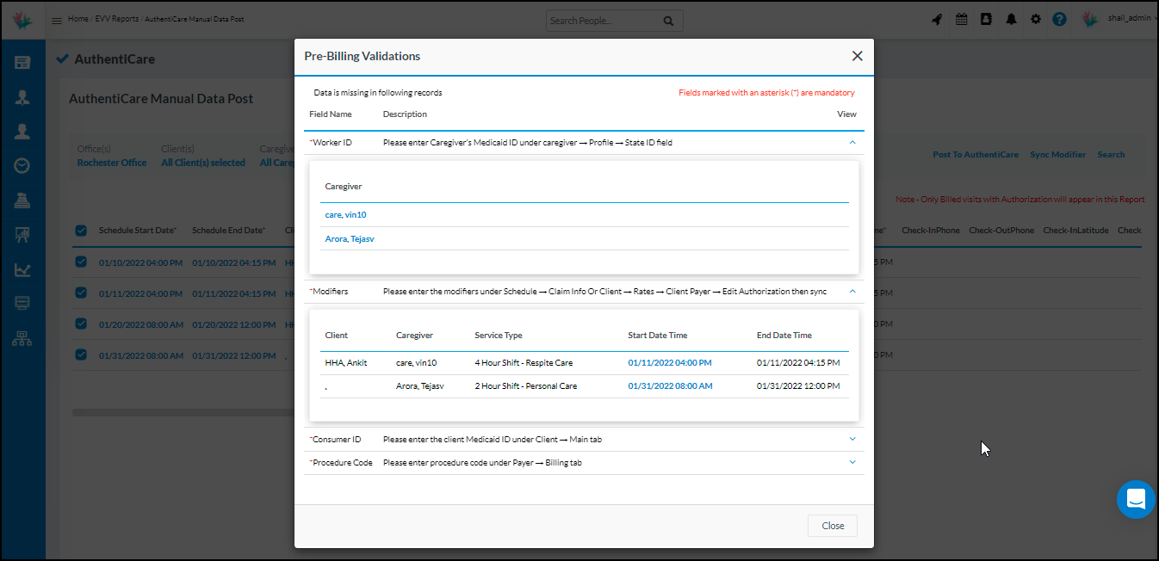Open the chat widget at bottom right
Screen dimensions: 1159x561
click(x=1135, y=499)
